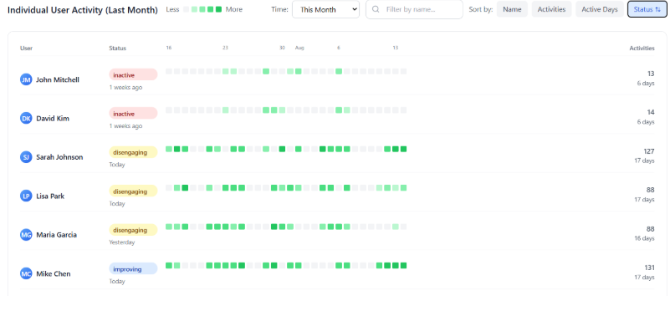
Task: Select the Sarah Johnson user name
Action: 59,157
